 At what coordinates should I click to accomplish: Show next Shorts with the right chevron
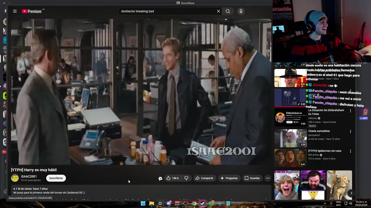[x=351, y=193]
